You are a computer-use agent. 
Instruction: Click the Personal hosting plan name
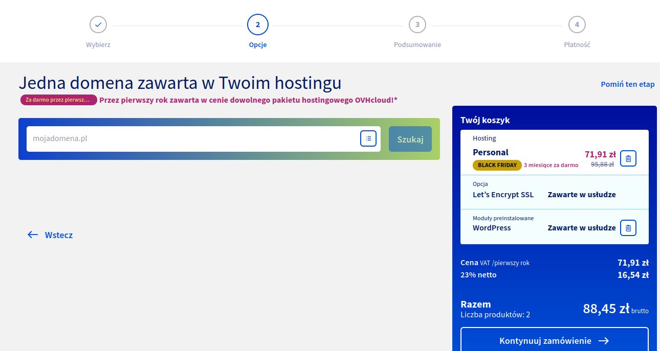tap(491, 152)
